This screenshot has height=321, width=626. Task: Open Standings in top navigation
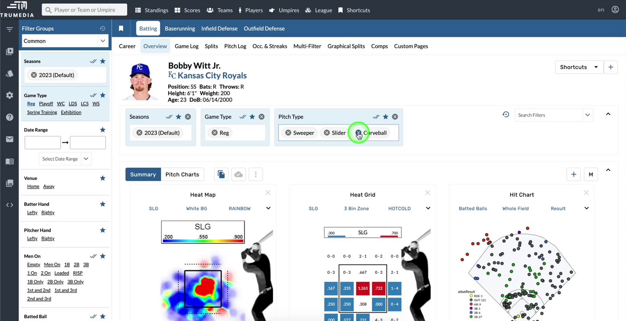(x=152, y=10)
